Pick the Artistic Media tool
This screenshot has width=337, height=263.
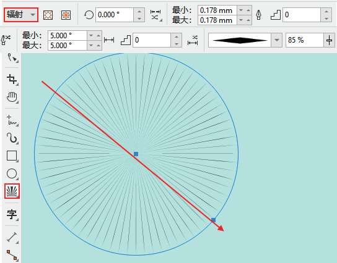12,138
